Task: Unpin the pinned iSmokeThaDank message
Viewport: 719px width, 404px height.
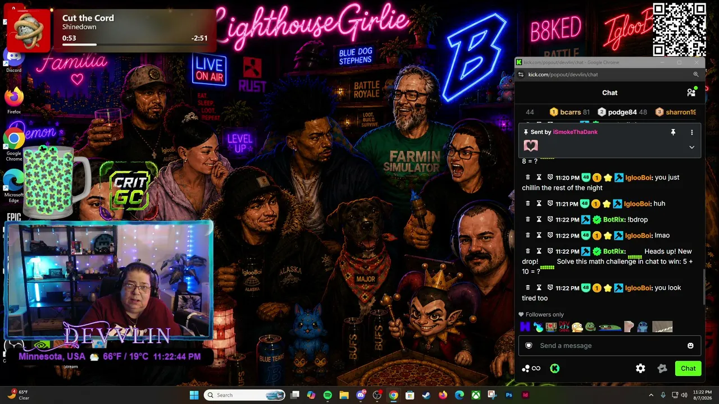Action: click(673, 132)
